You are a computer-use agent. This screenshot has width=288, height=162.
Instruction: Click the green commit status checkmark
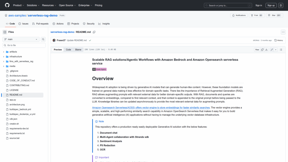pyautogui.click(x=90, y=40)
